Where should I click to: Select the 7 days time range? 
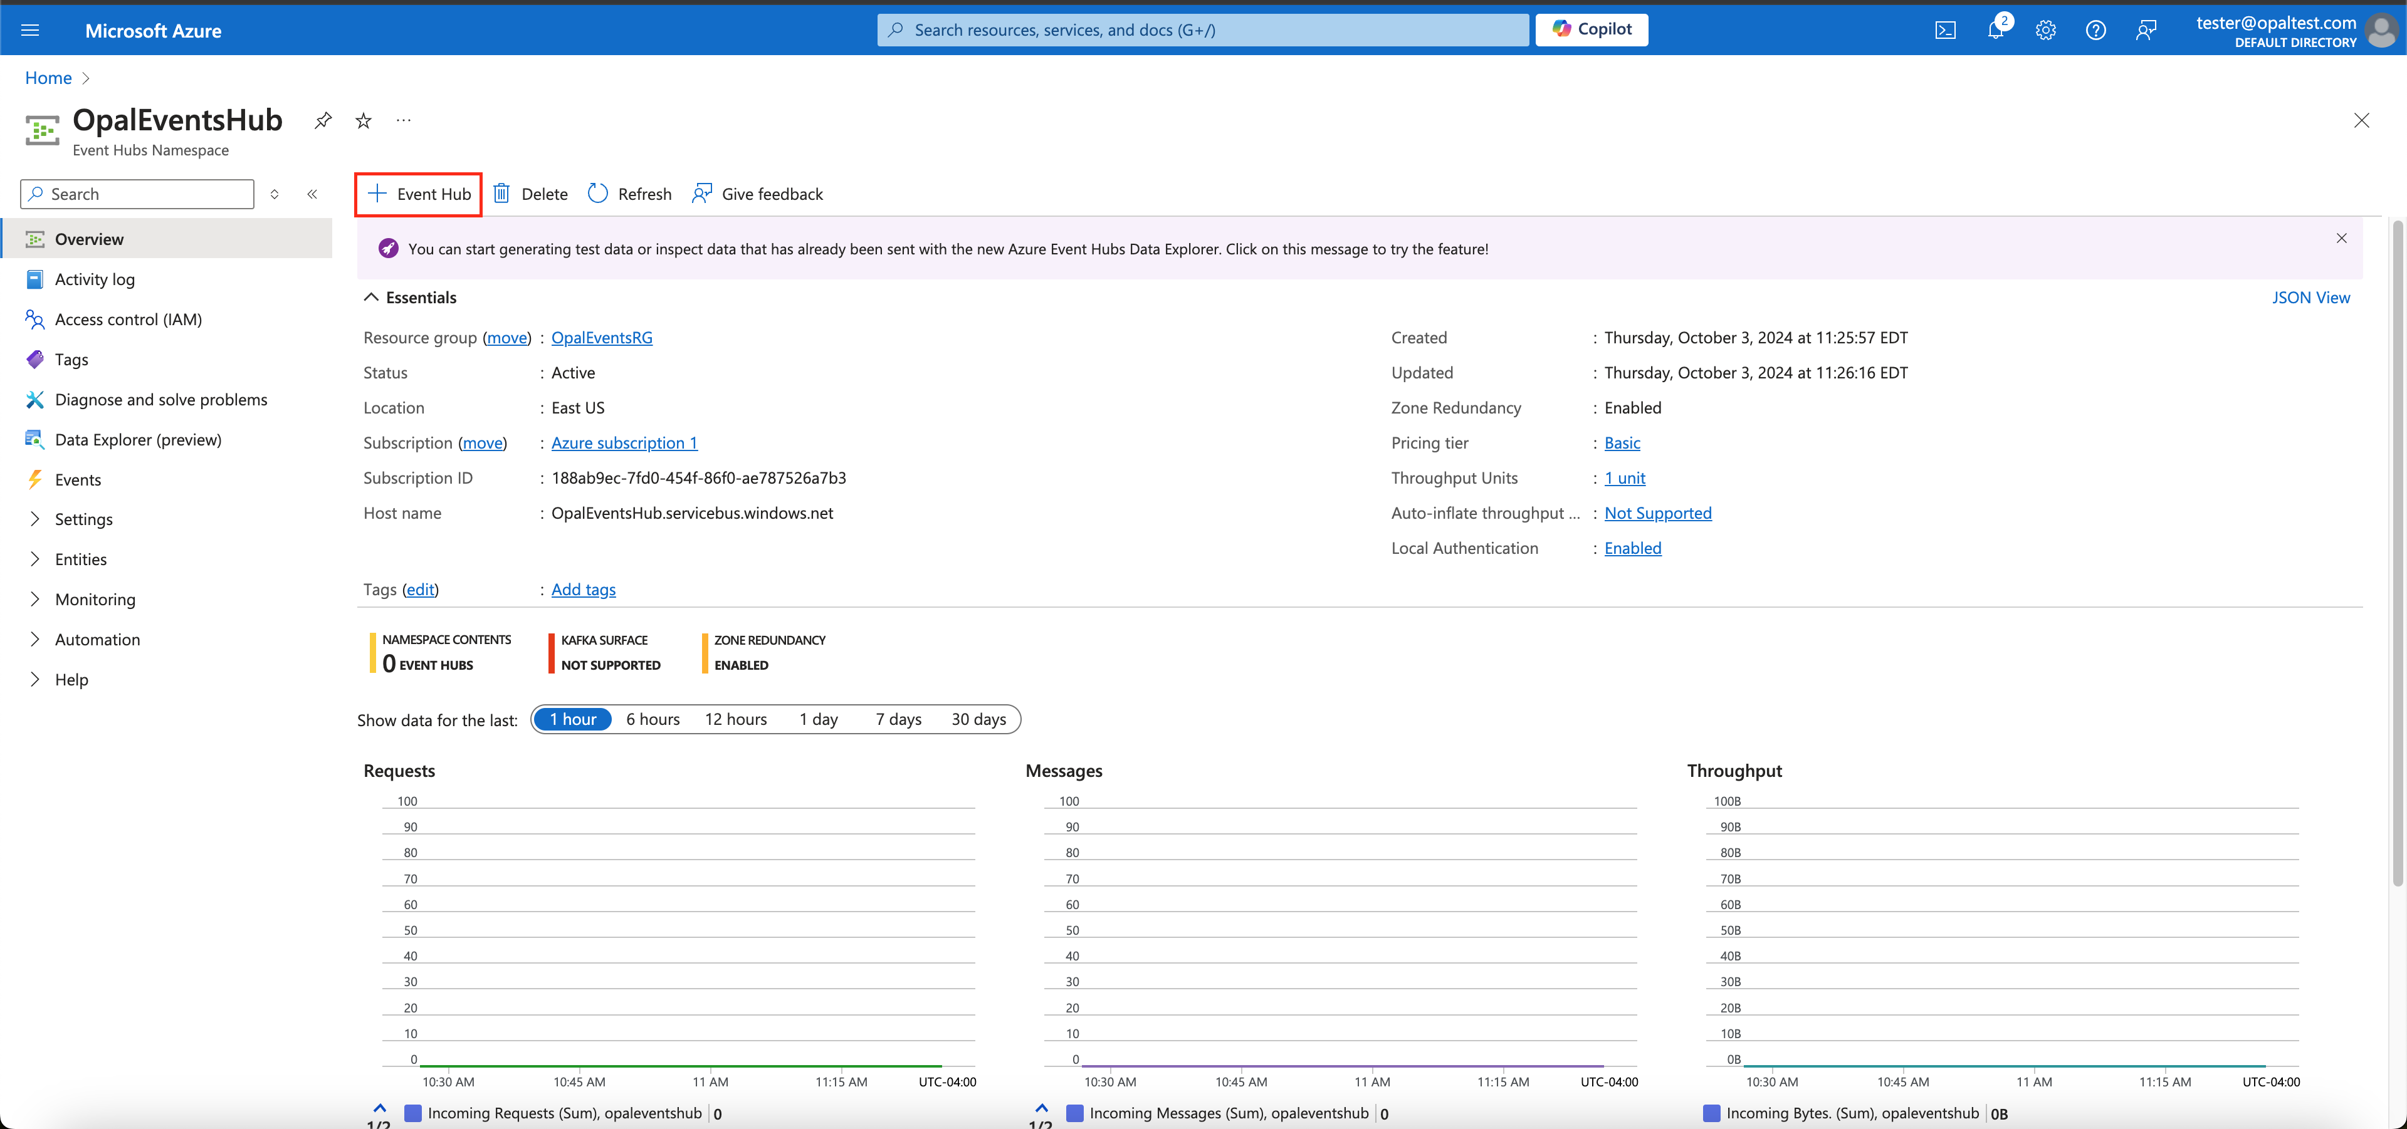tap(898, 719)
